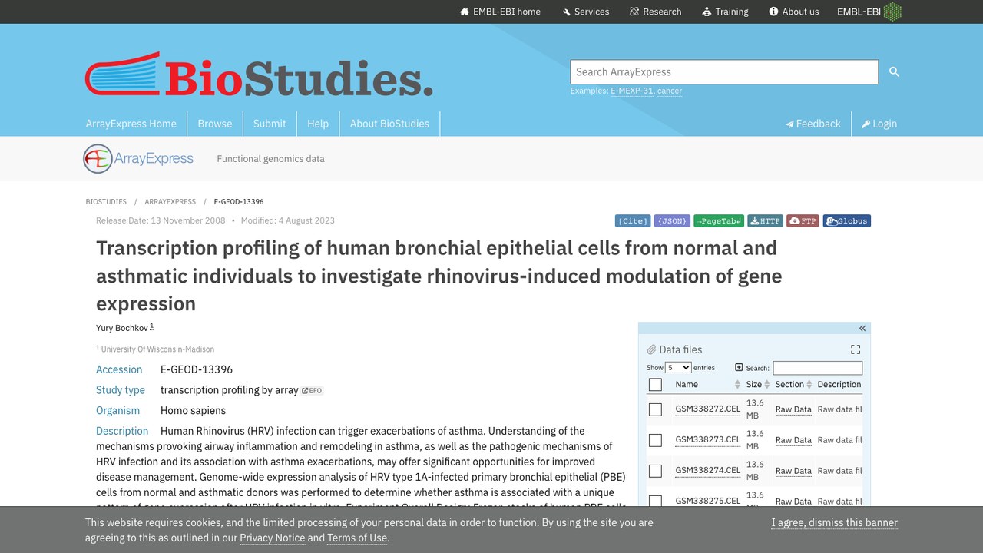
Task: Open the Research menu
Action: 655,12
